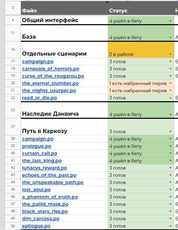Open the_last_king.po file link
The width and height of the screenshot is (178, 230).
tap(42, 161)
